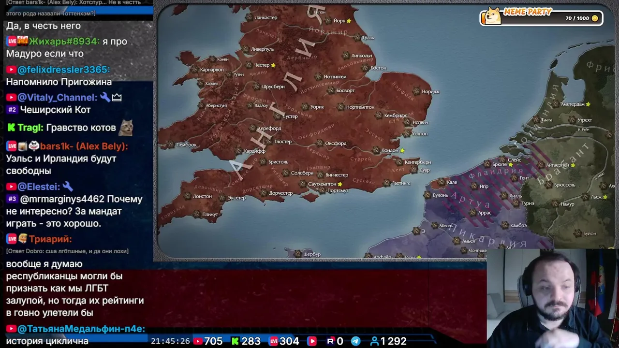Click chat message "Напомнило Пригожина"

[x=59, y=82]
